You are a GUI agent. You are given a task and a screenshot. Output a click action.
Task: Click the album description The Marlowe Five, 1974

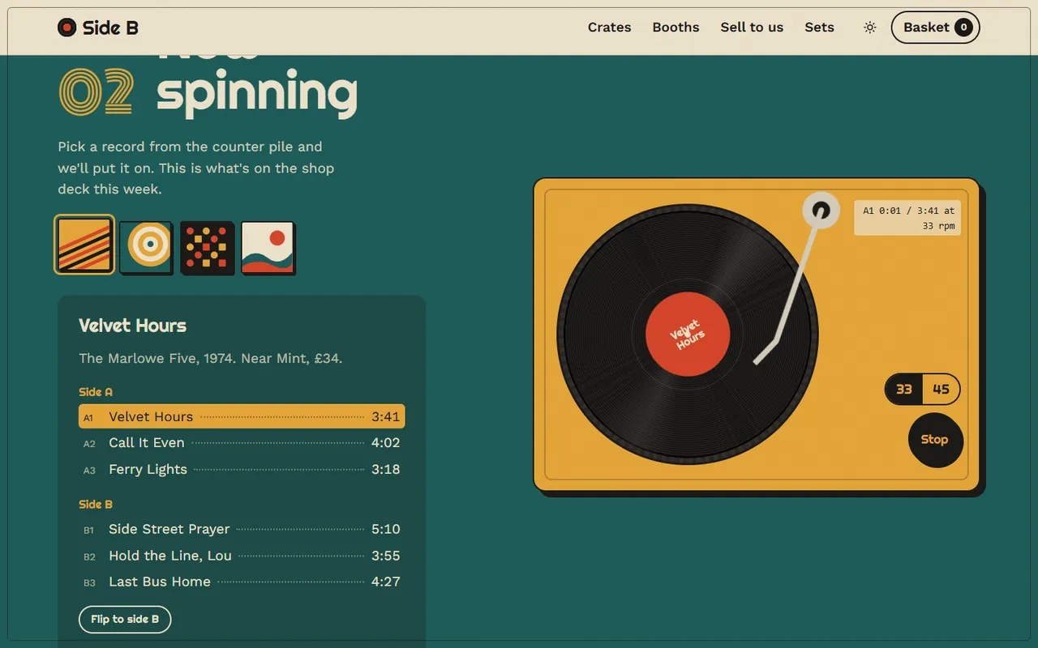(x=211, y=358)
